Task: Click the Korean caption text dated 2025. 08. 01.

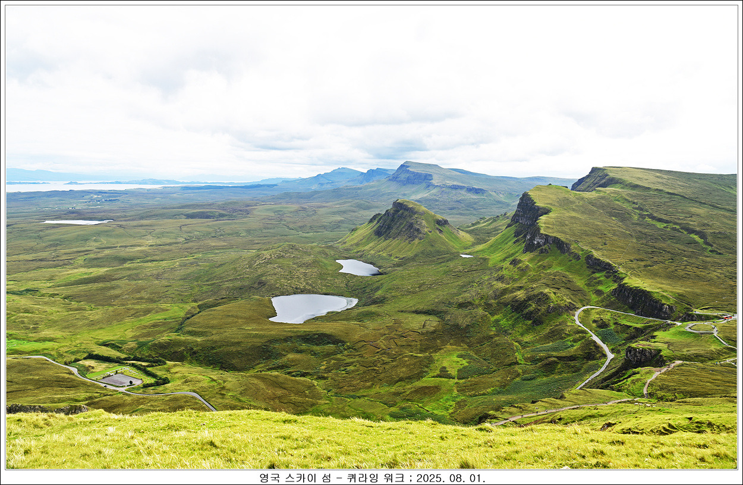Action: pos(372,478)
